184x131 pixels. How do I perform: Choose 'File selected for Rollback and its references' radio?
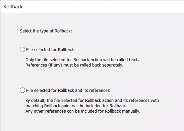[x=22, y=90]
